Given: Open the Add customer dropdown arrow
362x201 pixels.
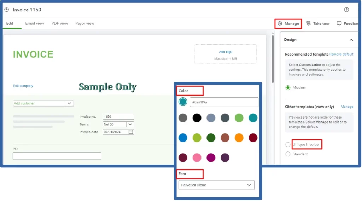Looking at the screenshot, I should point(69,103).
